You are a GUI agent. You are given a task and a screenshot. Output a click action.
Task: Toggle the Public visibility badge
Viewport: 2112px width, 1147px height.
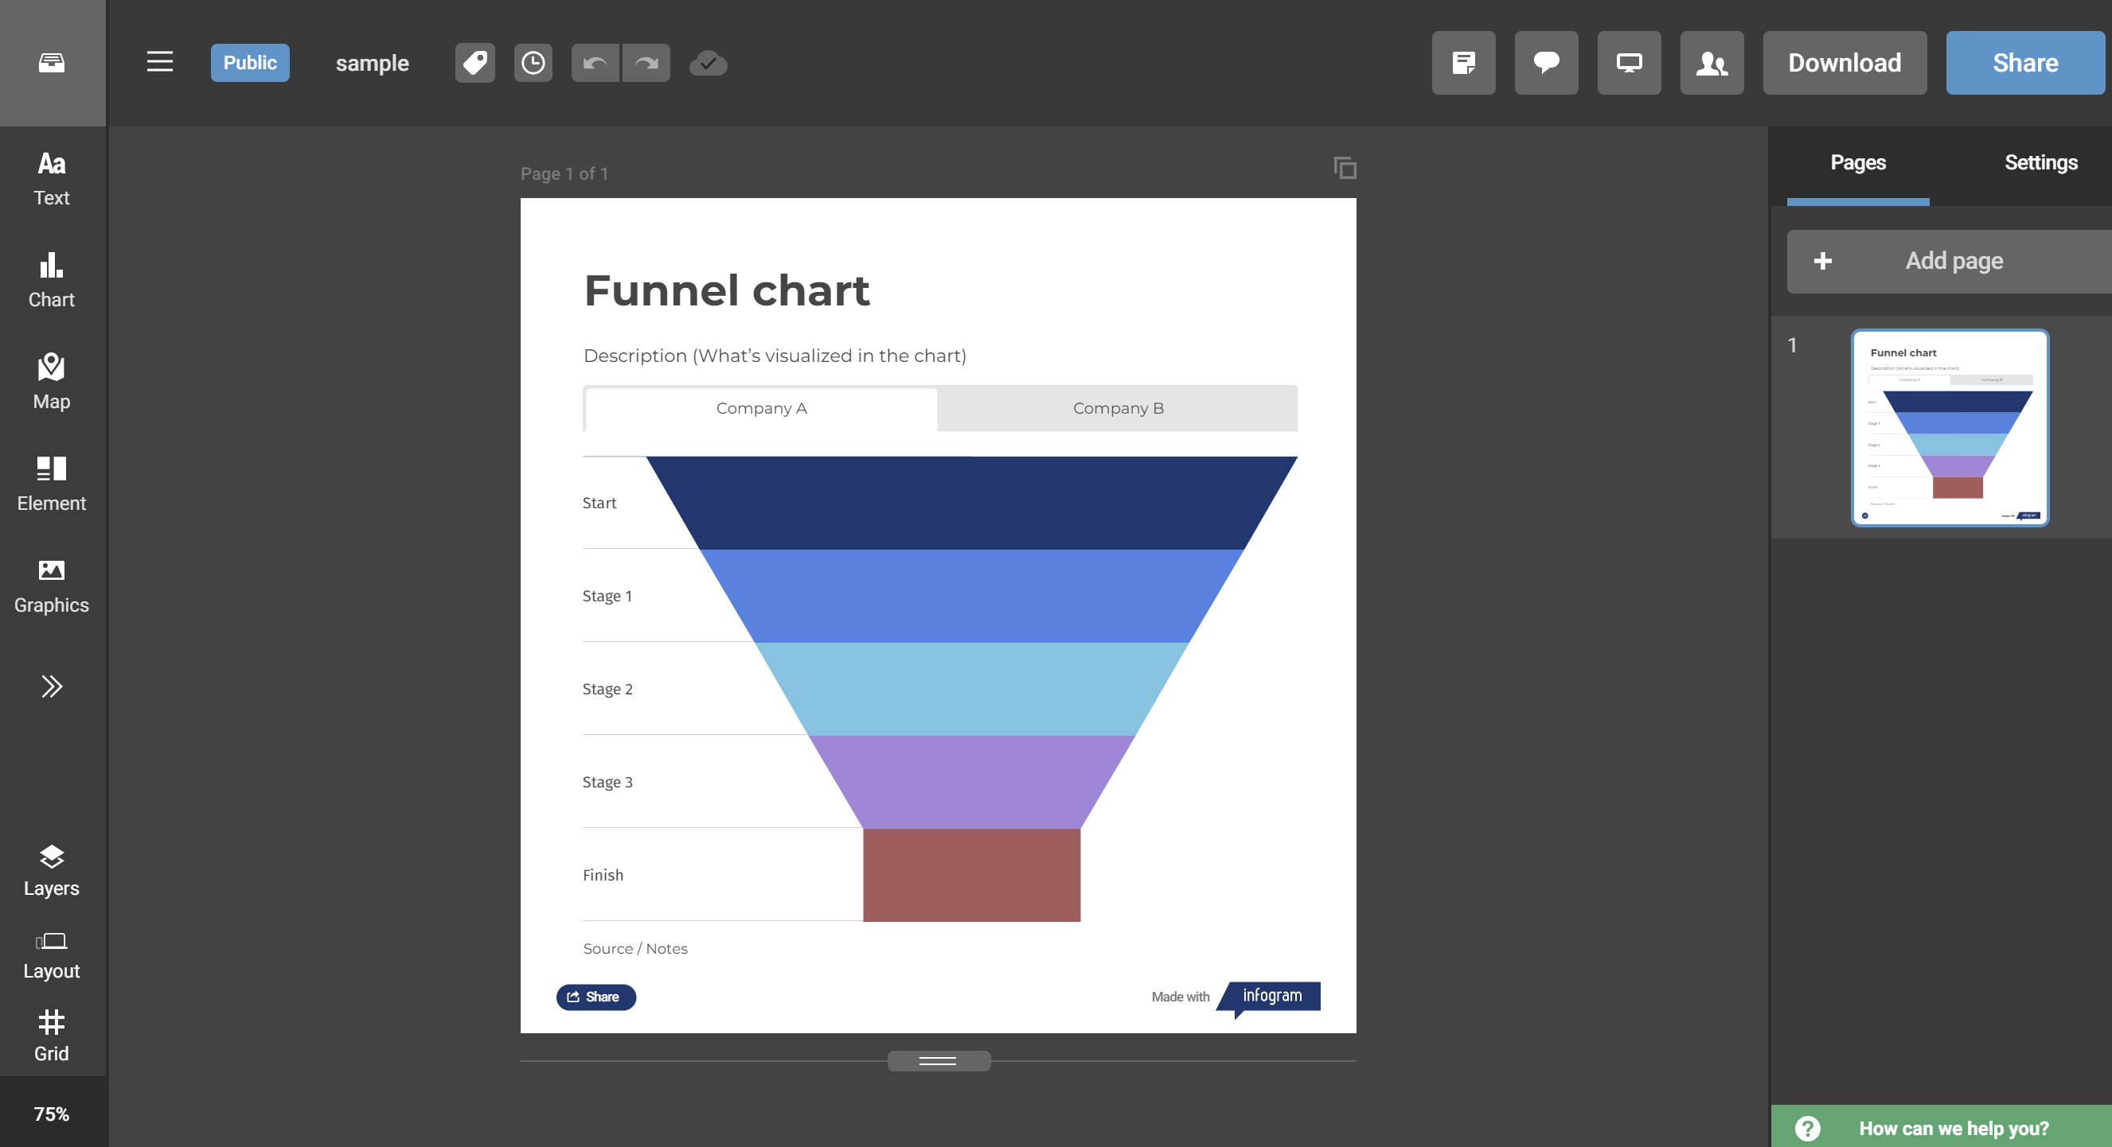(250, 63)
